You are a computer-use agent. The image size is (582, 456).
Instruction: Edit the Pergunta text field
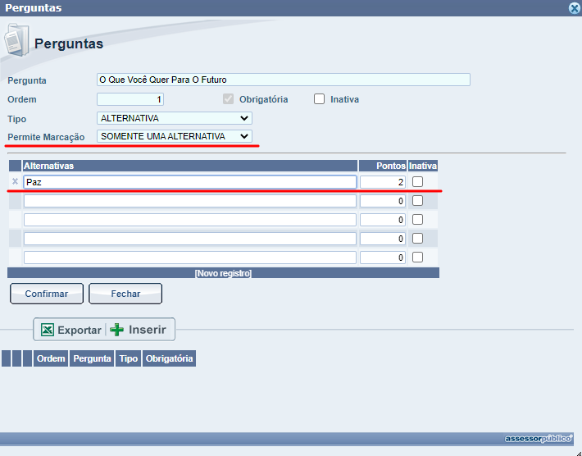[x=283, y=80]
